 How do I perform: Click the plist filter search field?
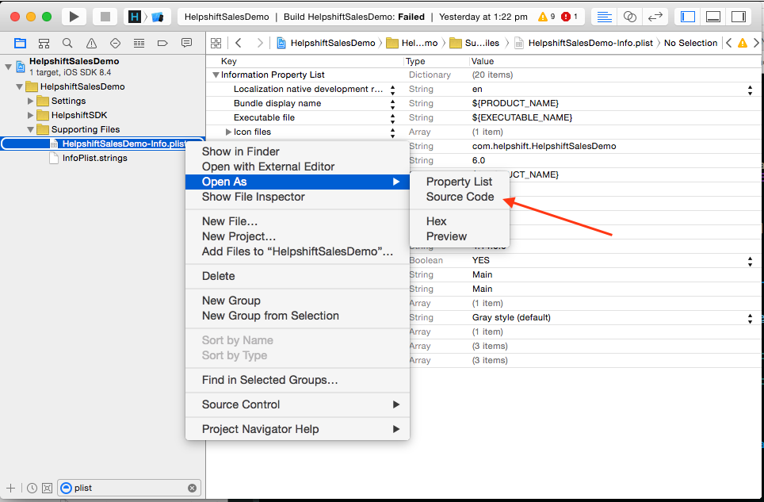[127, 488]
